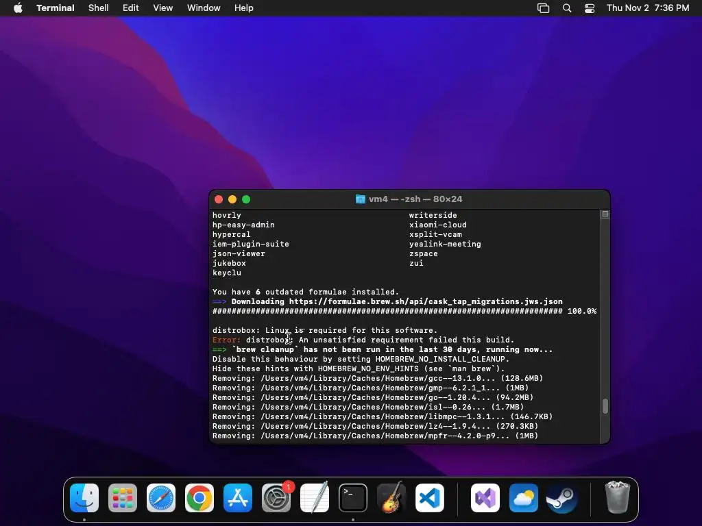
Task: Minimize the Terminal window with yellow button
Action: (232, 199)
